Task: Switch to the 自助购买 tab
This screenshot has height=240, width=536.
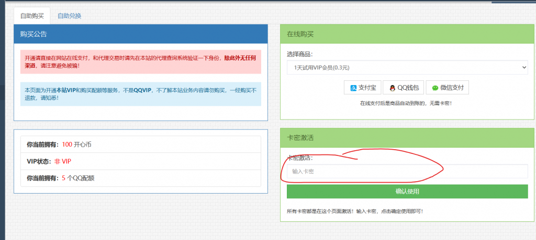Action: (x=32, y=16)
